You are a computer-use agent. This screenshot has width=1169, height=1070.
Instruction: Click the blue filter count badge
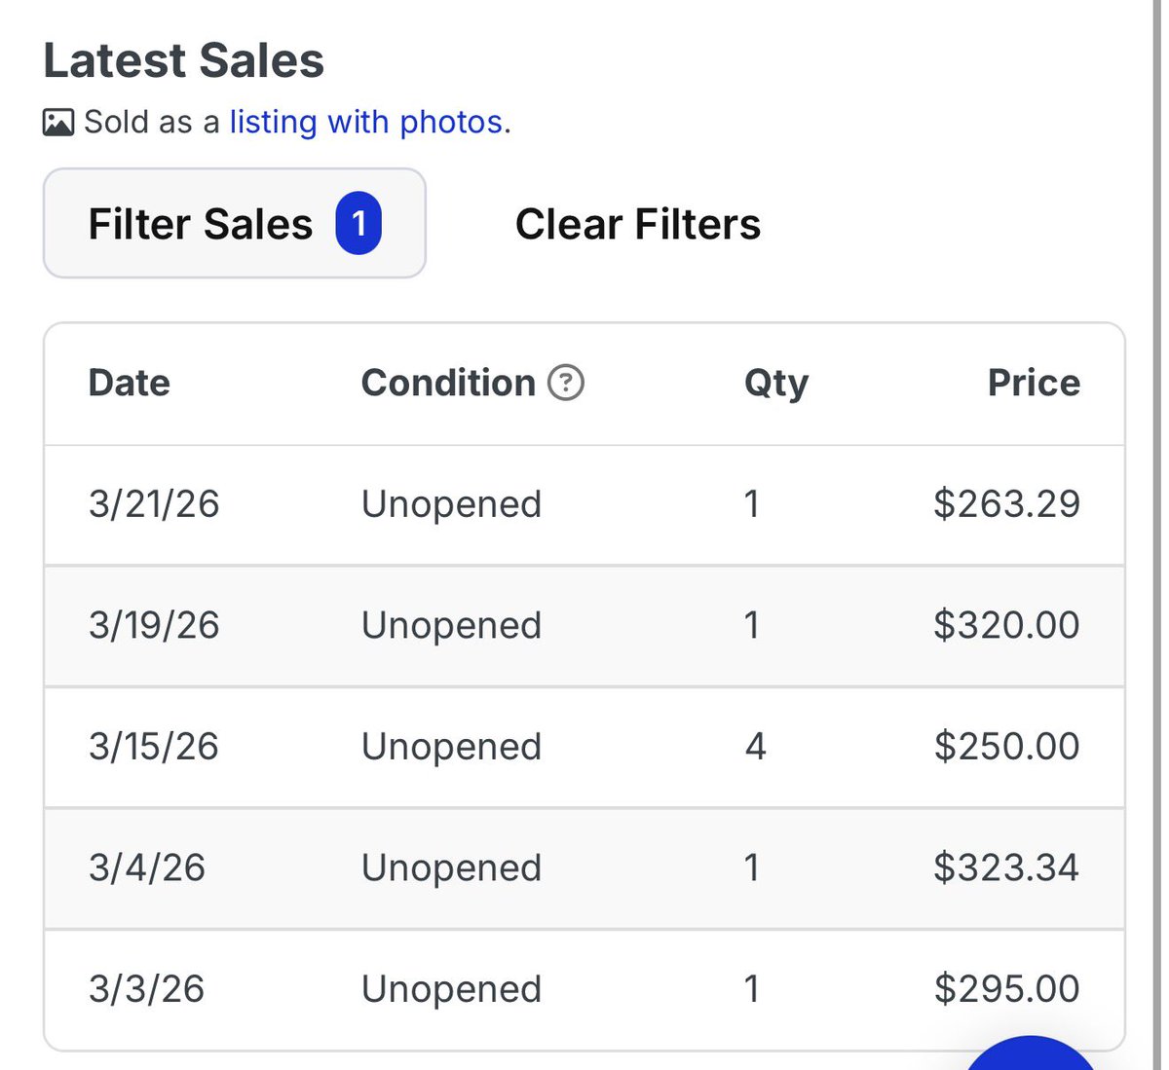(x=358, y=224)
